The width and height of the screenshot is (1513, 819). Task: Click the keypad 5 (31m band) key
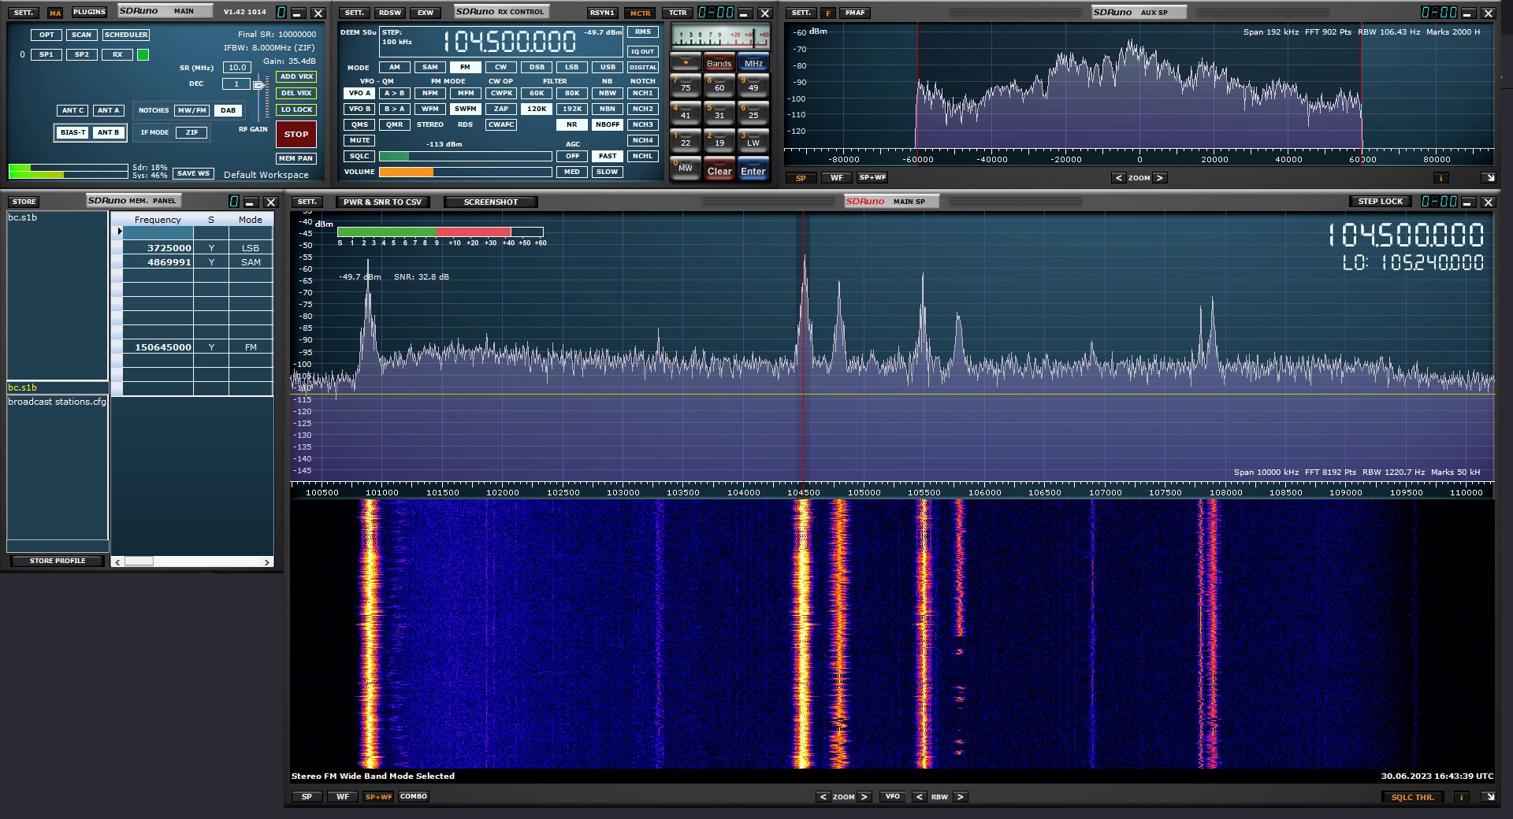[719, 113]
